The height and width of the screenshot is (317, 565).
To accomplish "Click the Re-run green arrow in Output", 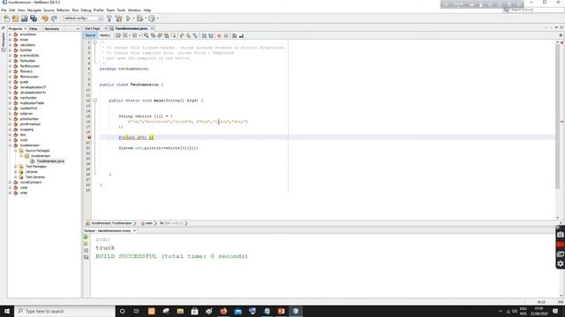I will tap(87, 237).
